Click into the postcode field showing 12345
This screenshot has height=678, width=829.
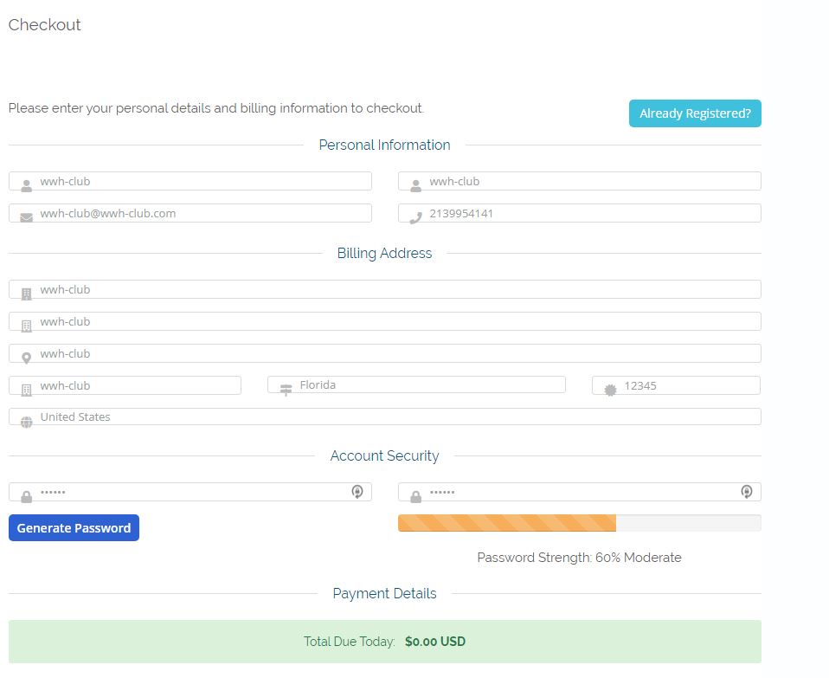point(684,385)
